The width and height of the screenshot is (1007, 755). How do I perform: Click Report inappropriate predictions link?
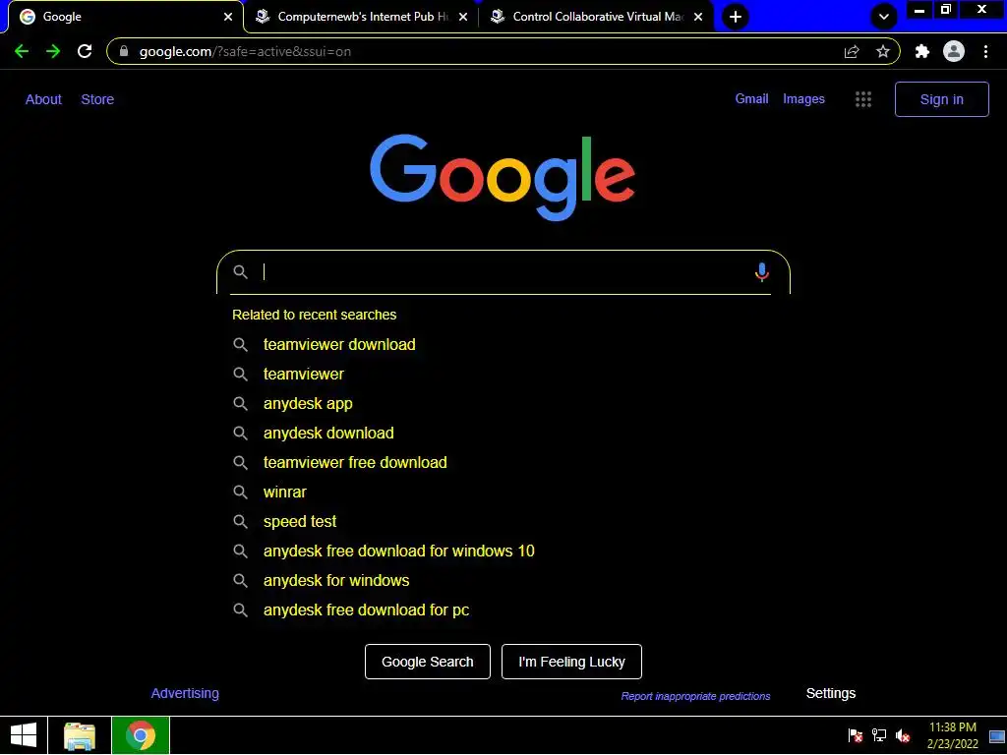pos(695,697)
